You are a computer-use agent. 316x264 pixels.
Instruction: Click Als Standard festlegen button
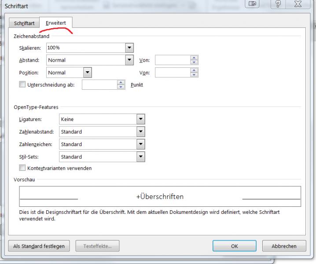39,246
